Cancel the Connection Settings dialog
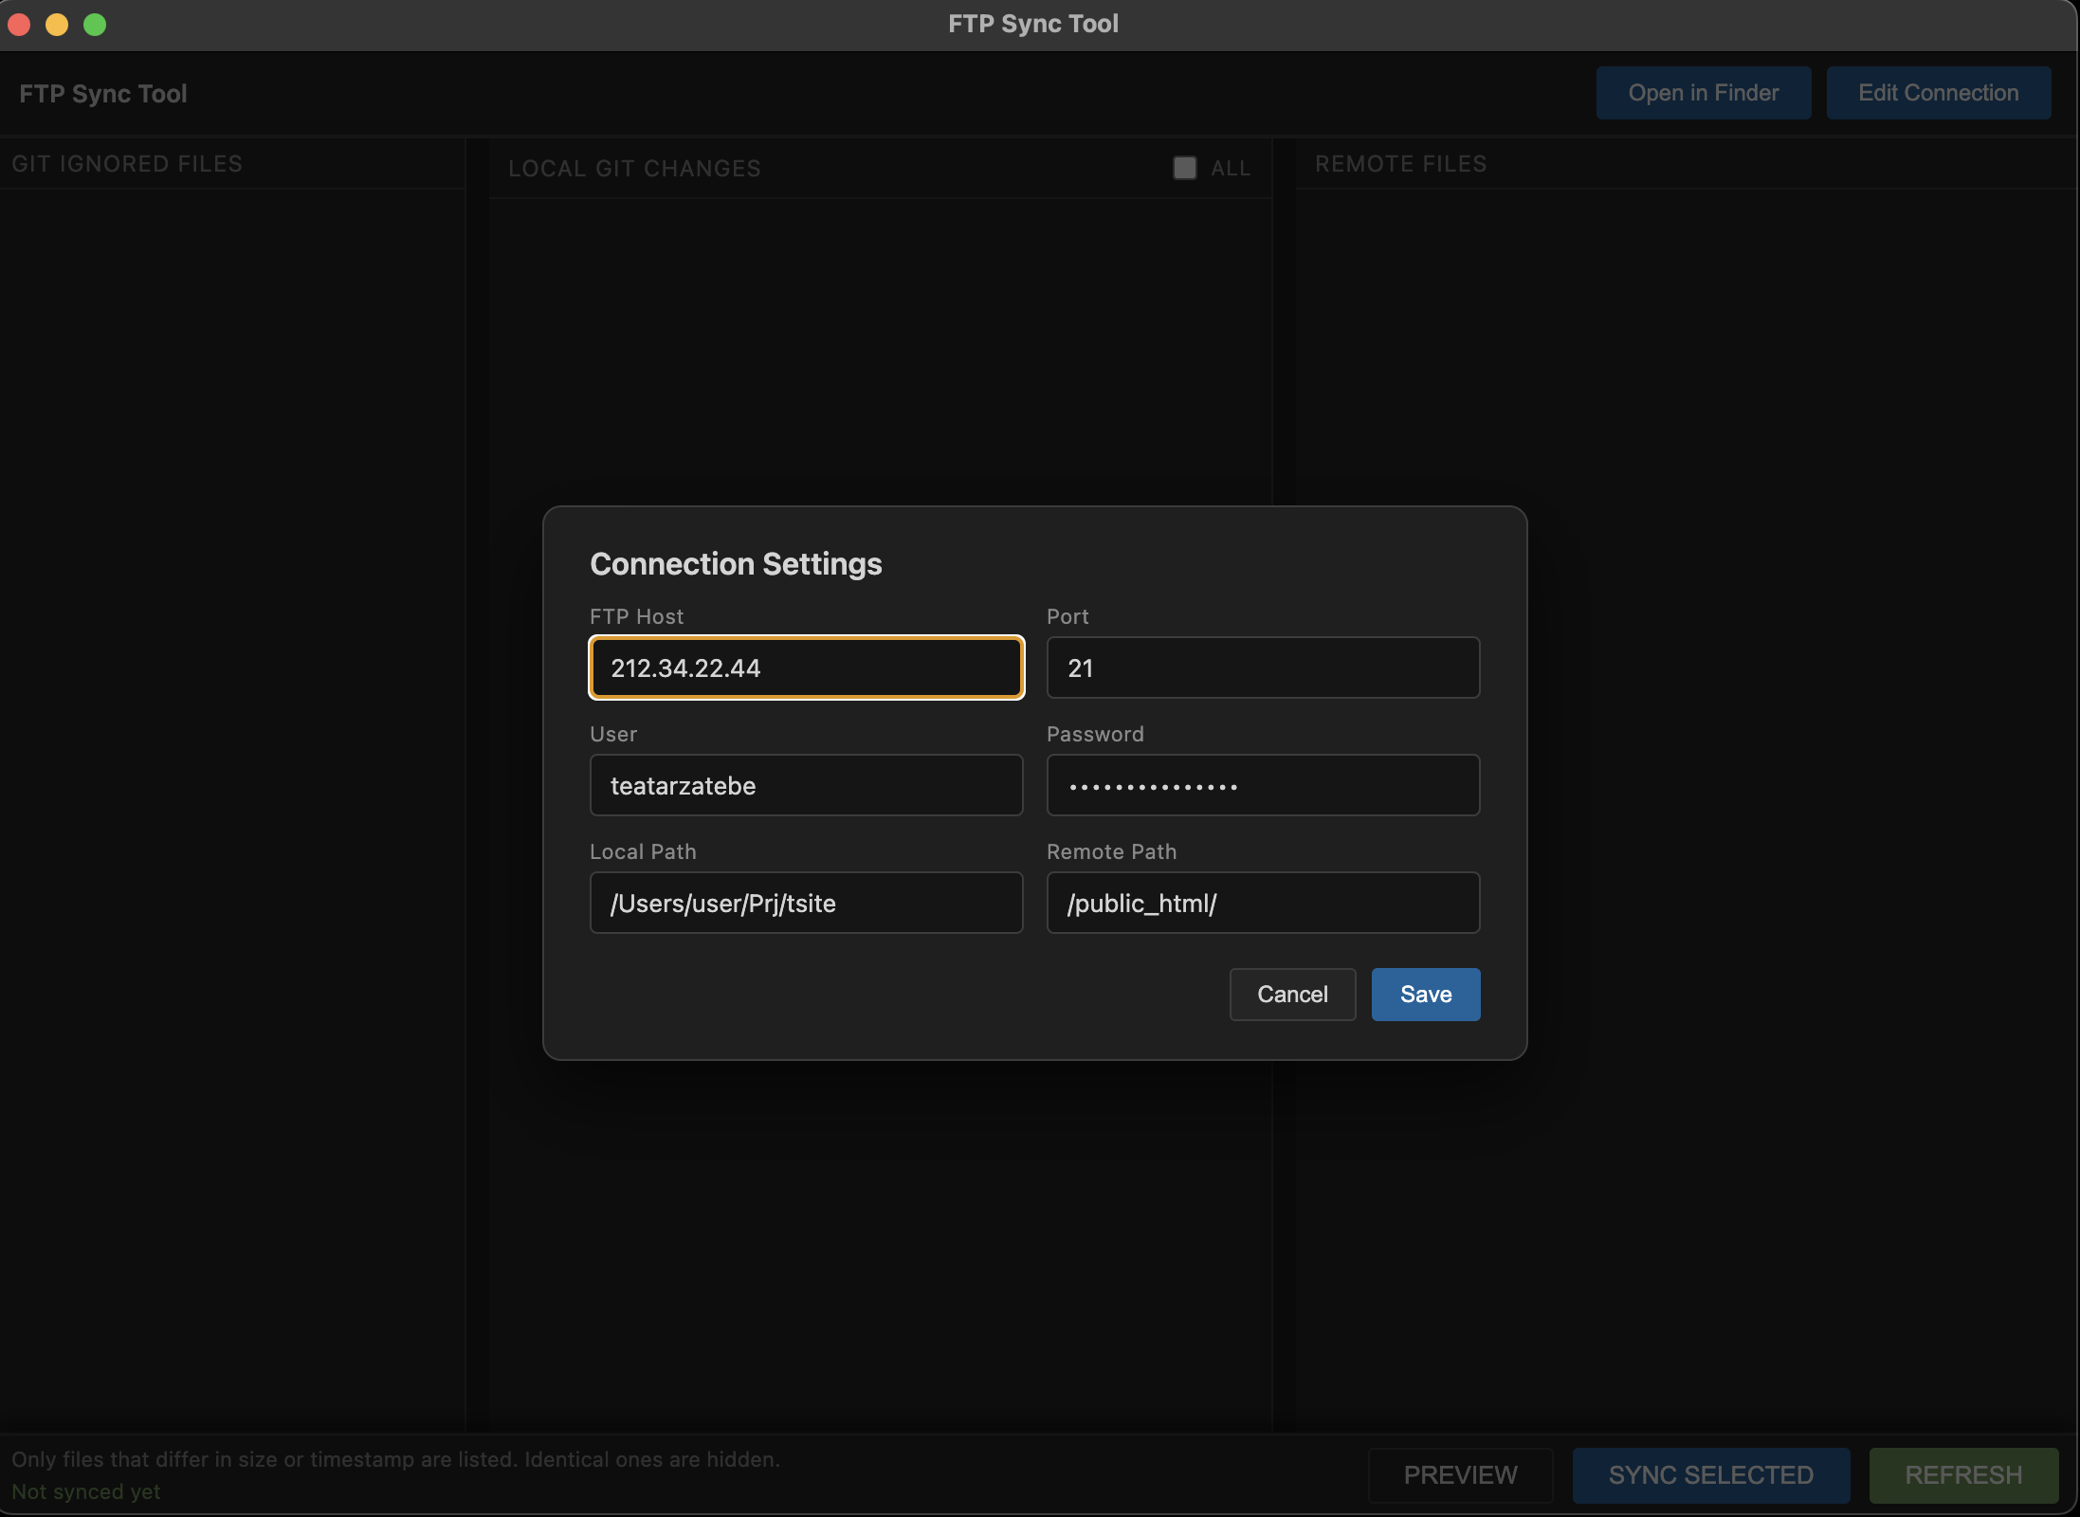 pyautogui.click(x=1292, y=995)
